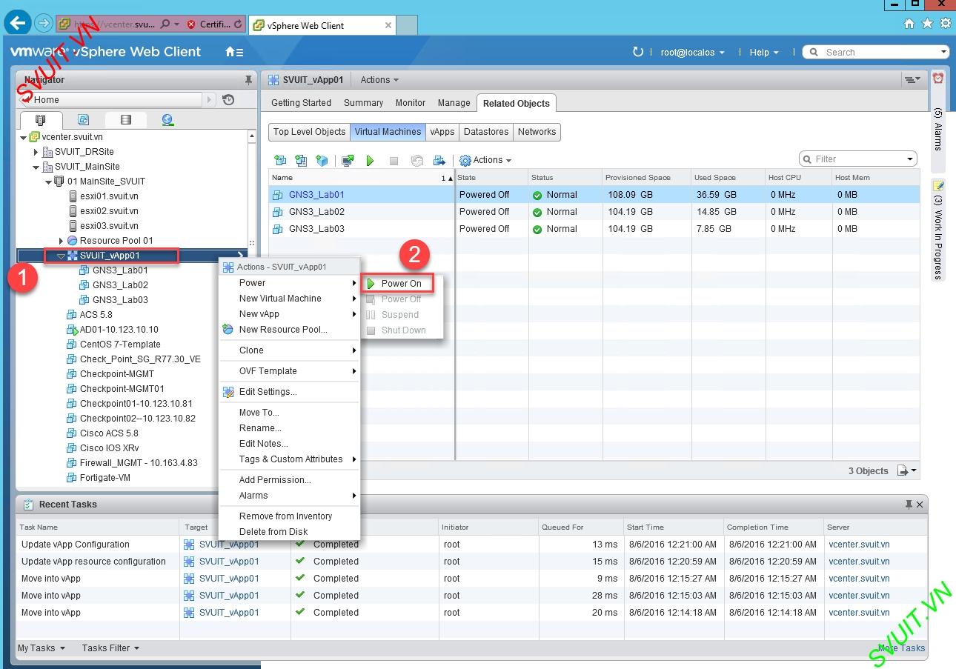This screenshot has width=956, height=669.
Task: Pin the Recent Tasks panel
Action: pyautogui.click(x=909, y=505)
